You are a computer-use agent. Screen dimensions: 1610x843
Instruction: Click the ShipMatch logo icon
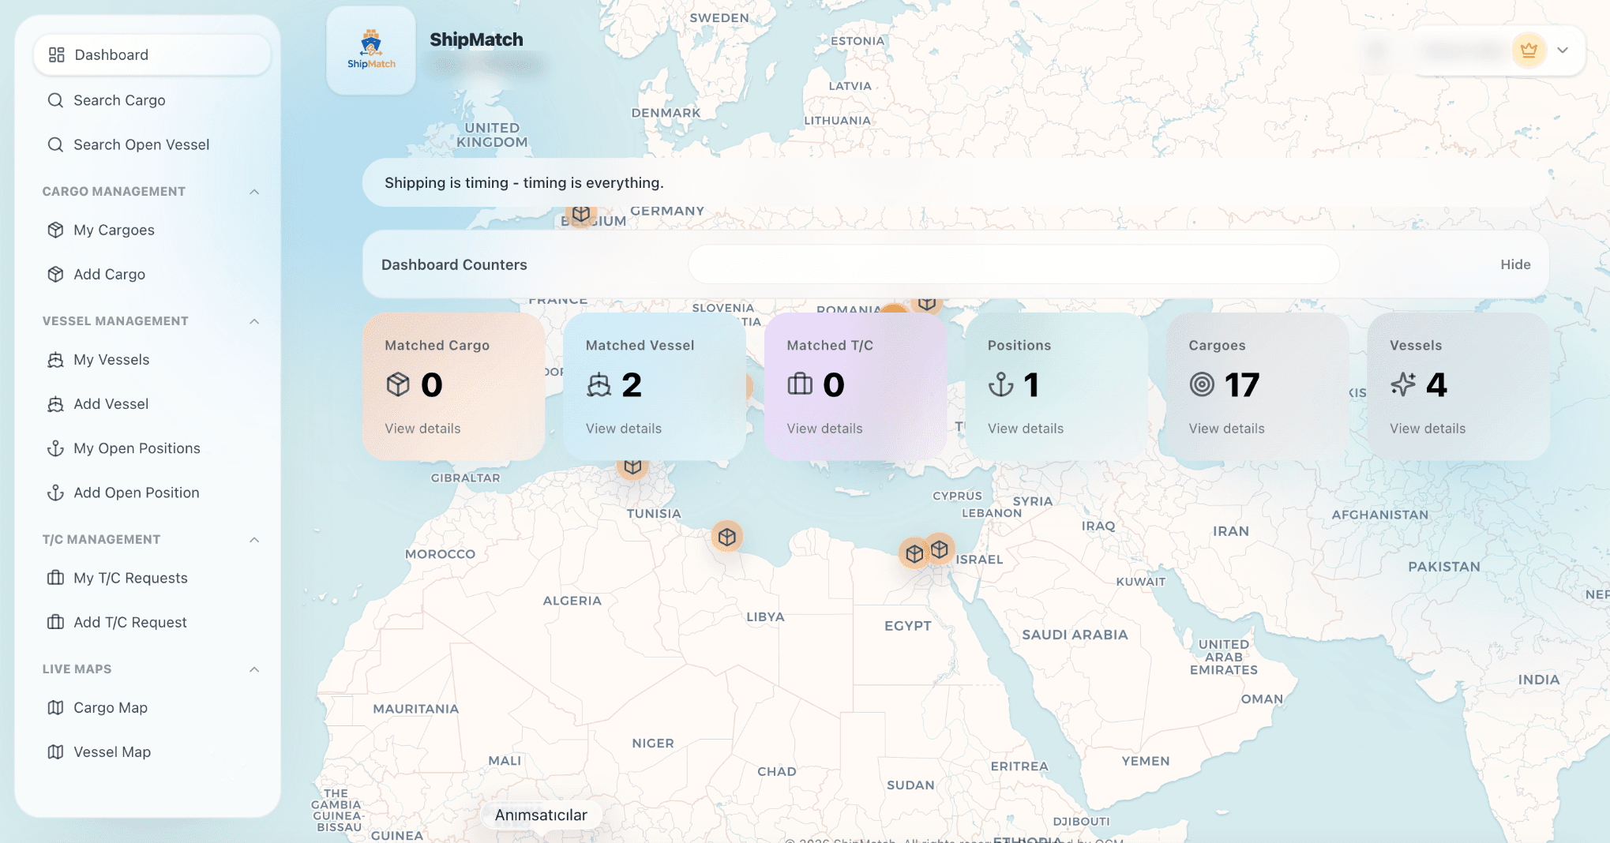click(x=370, y=49)
